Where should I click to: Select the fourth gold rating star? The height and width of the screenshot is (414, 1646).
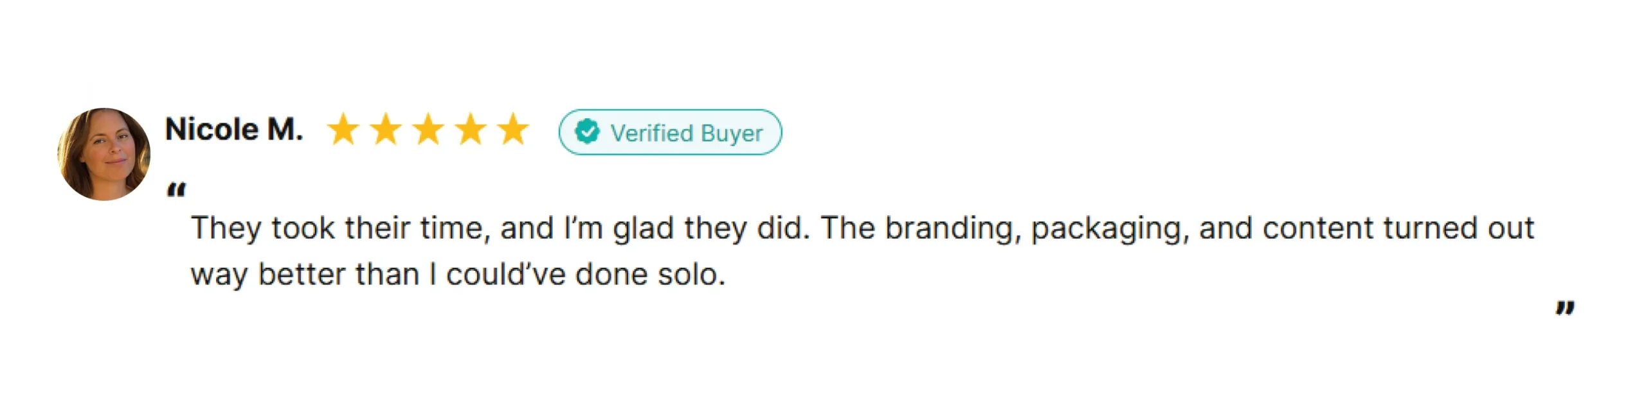click(x=471, y=130)
